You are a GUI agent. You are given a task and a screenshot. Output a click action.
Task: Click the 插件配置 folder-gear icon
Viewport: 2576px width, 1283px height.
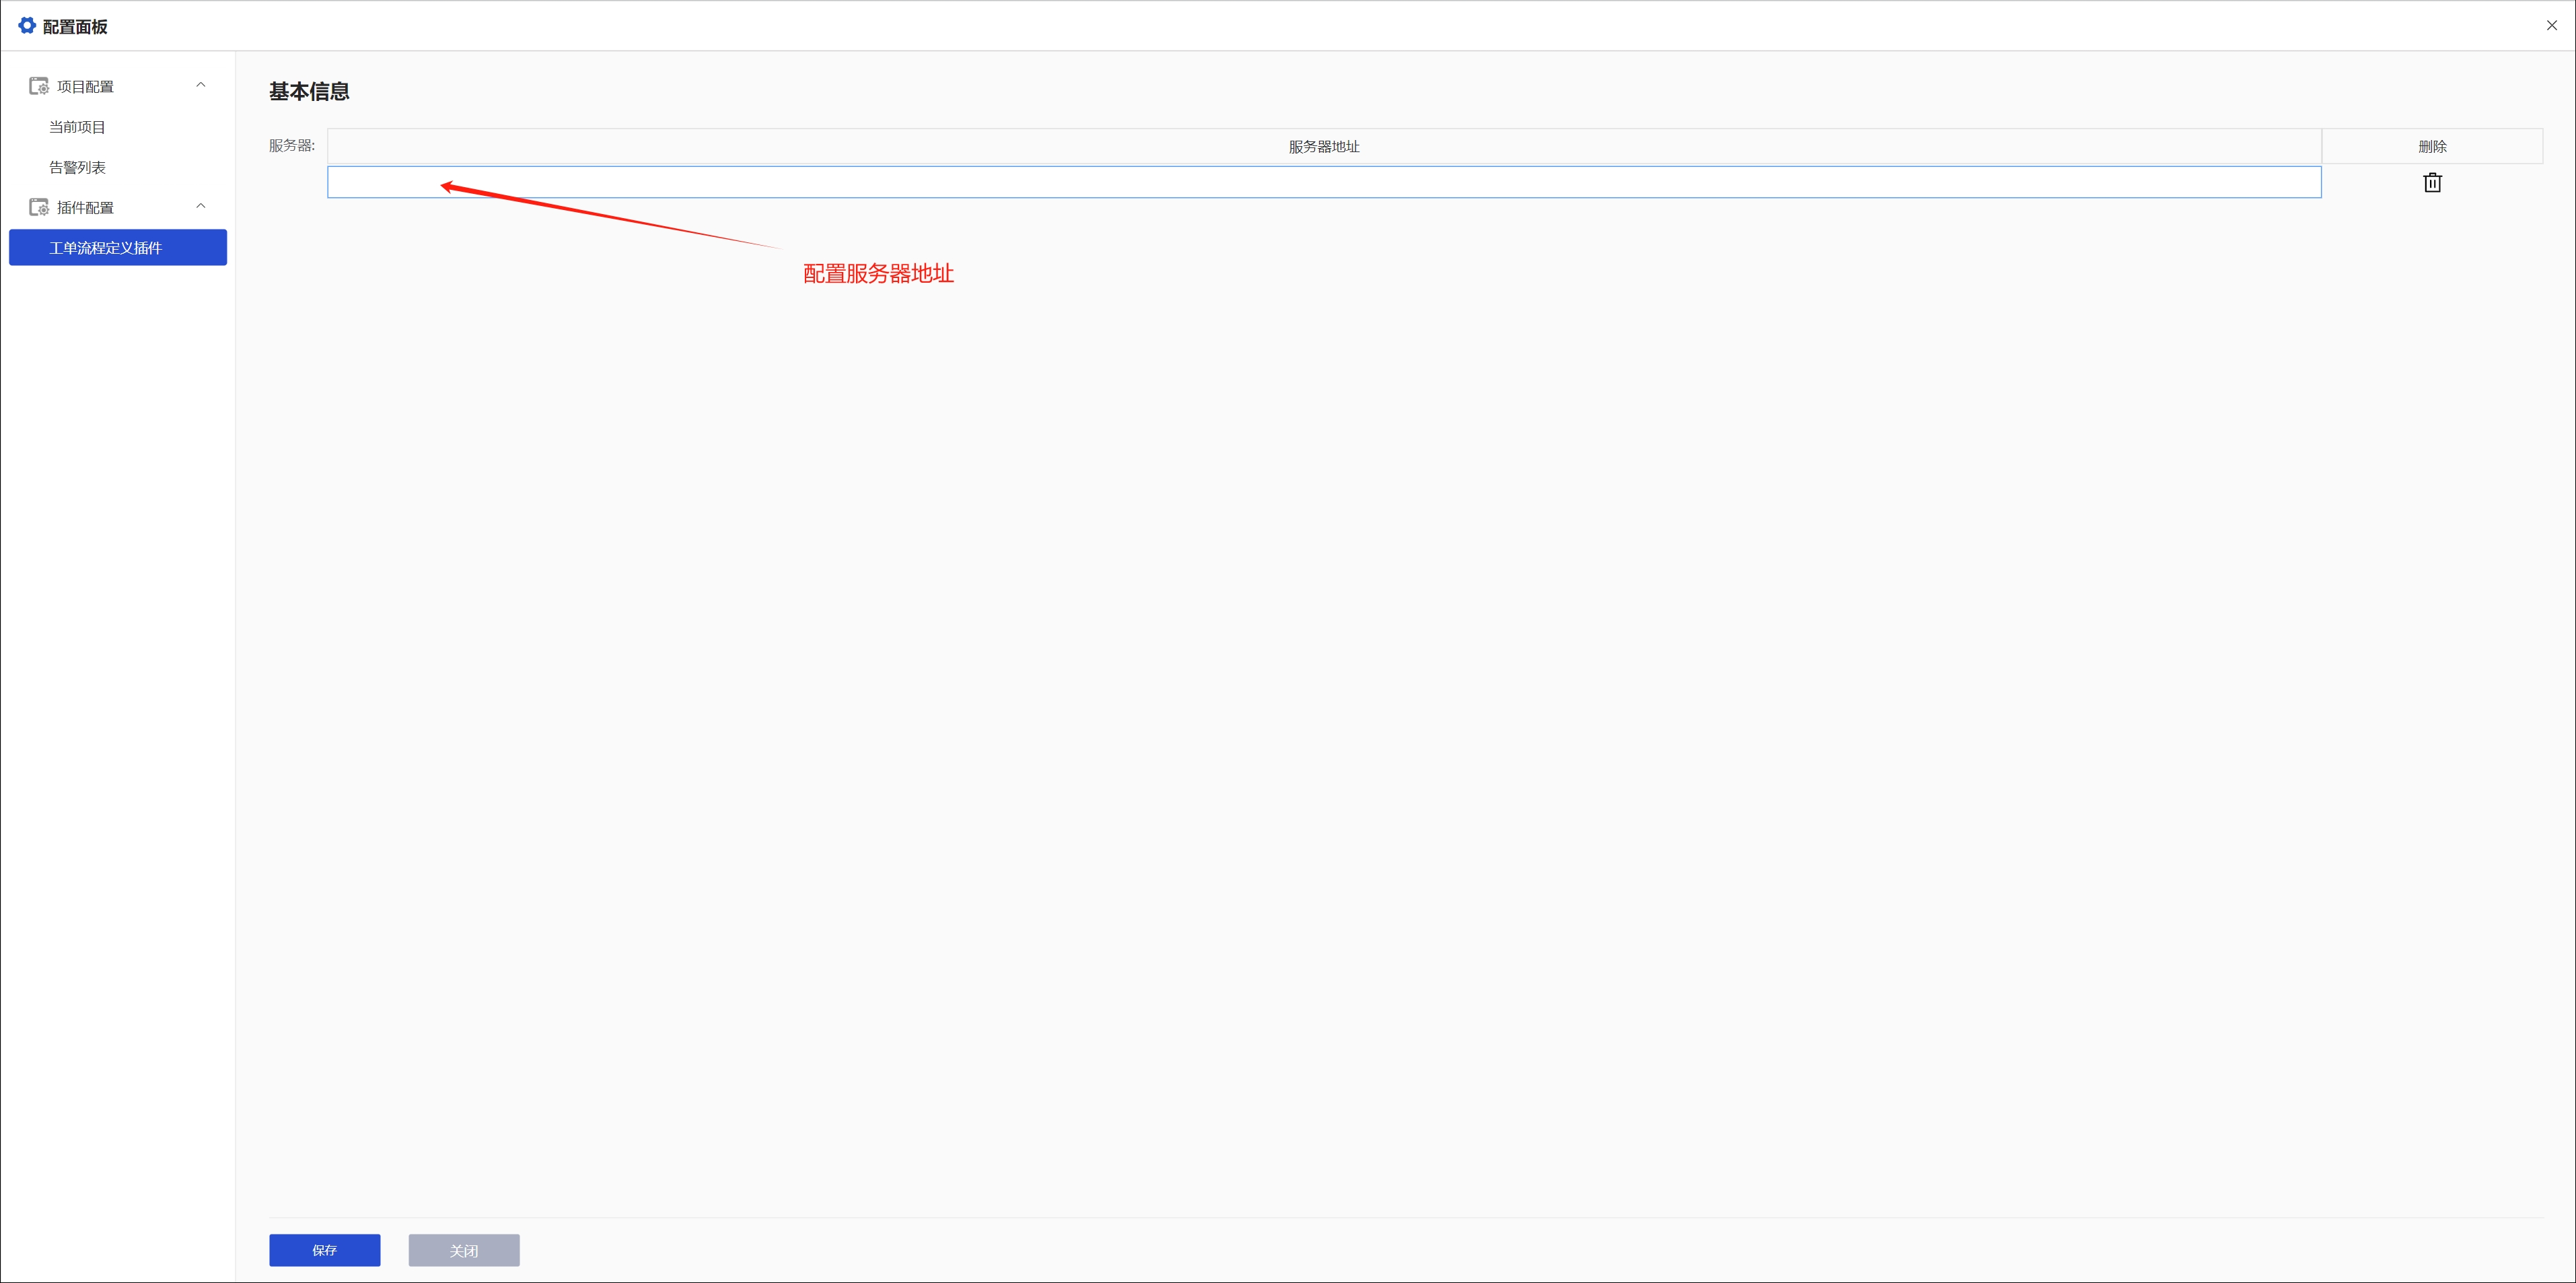coord(39,207)
